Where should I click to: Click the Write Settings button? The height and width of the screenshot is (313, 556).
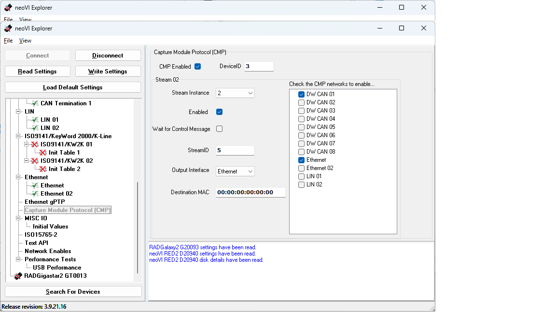click(x=108, y=71)
